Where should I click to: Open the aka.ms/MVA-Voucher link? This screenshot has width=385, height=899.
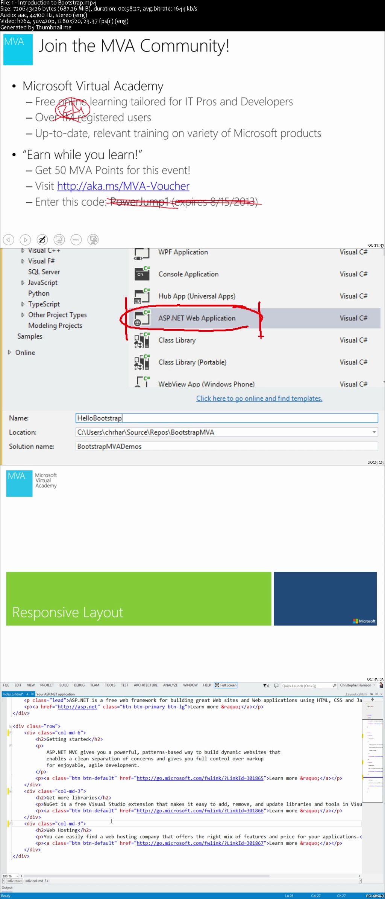point(123,186)
